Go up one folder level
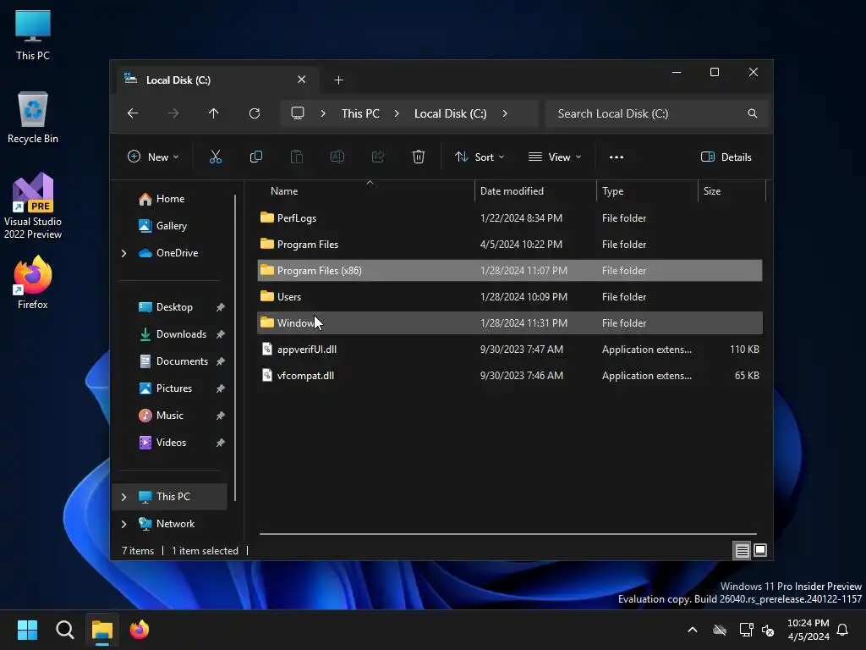The image size is (866, 650). 214,113
